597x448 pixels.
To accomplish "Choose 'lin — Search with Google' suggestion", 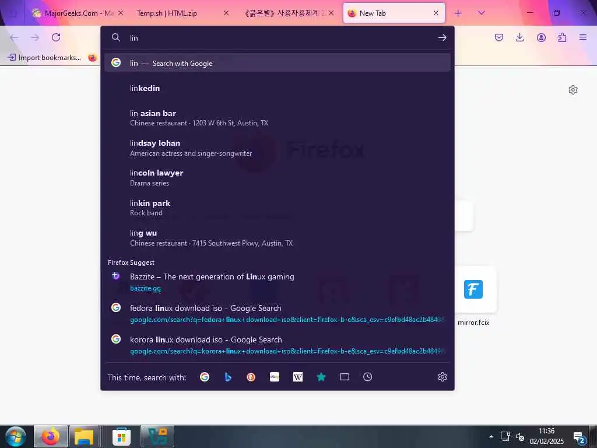I will (277, 63).
